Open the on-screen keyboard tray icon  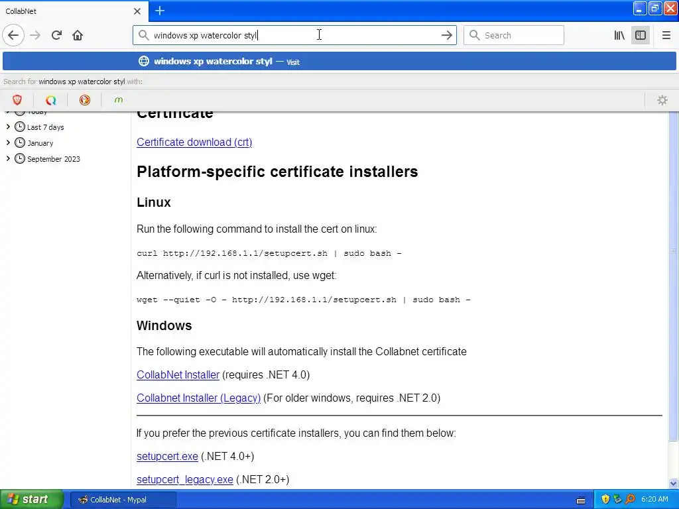click(x=581, y=500)
